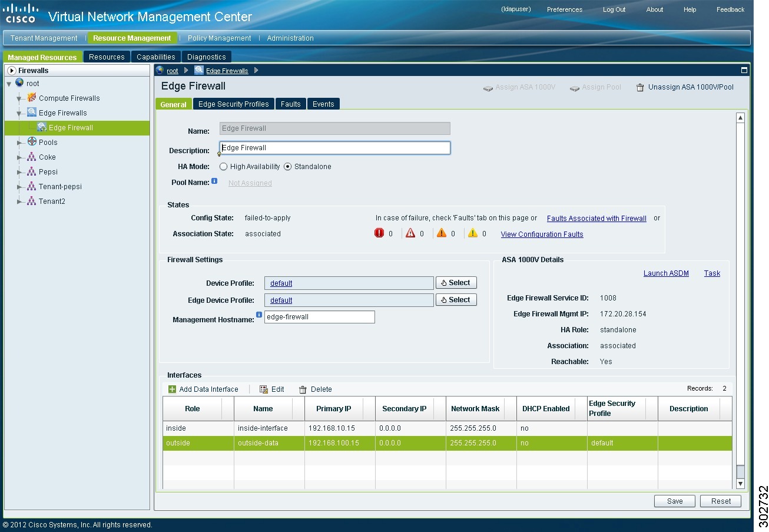The image size is (769, 532).
Task: Open Administration menu
Action: pyautogui.click(x=290, y=38)
